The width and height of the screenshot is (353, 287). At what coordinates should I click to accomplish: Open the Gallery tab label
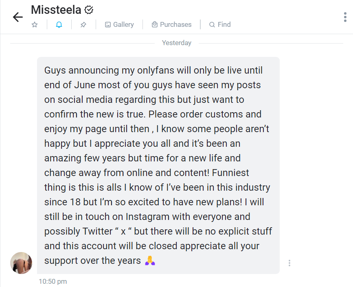pos(123,25)
